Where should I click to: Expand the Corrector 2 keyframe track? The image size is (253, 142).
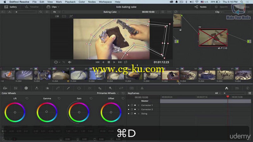(139, 109)
